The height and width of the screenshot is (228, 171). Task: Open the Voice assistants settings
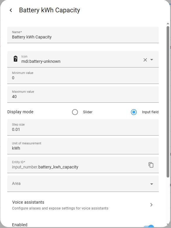pos(83,205)
